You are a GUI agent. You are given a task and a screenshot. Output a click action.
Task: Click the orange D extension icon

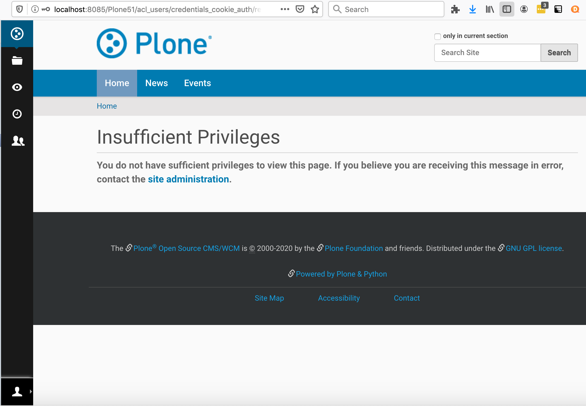pyautogui.click(x=575, y=9)
